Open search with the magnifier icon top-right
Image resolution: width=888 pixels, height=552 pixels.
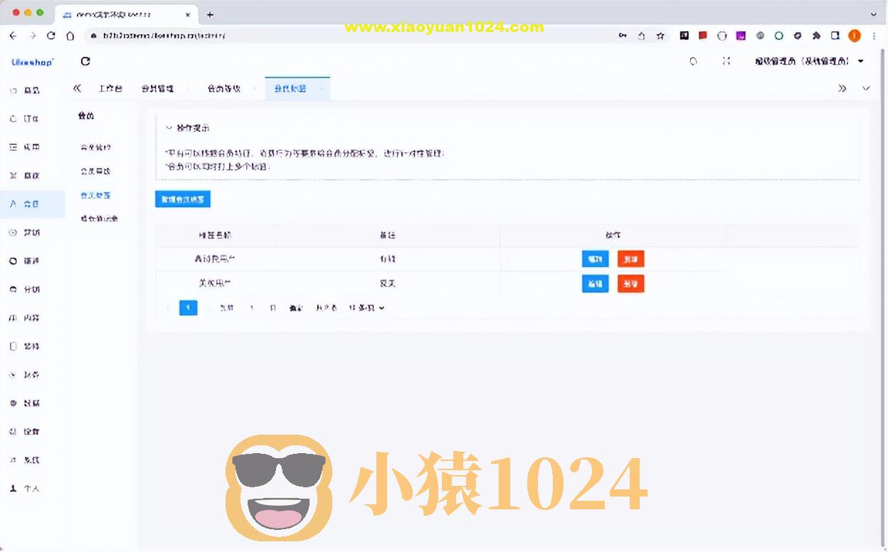692,61
